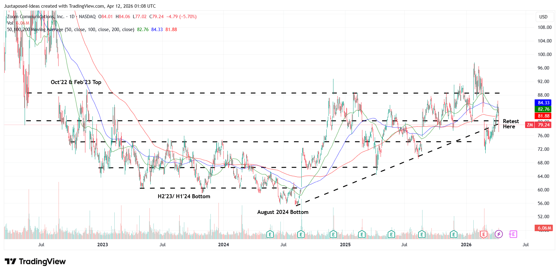The image size is (559, 273).
Task: Click the 2024 label on the time axis
Action: [223, 245]
